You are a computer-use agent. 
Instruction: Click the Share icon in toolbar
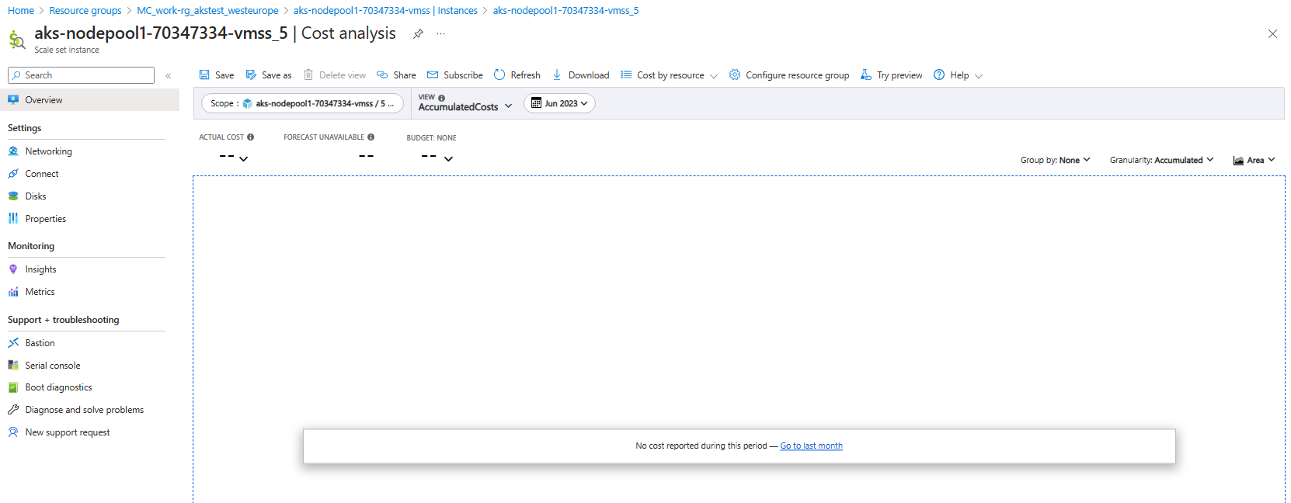[x=382, y=75]
